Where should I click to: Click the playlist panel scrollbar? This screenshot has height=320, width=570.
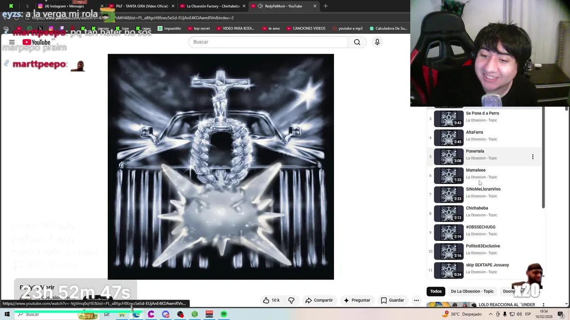pyautogui.click(x=543, y=158)
